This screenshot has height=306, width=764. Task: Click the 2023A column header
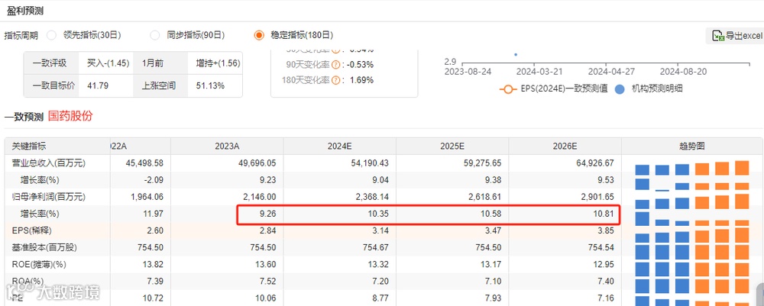pos(227,146)
